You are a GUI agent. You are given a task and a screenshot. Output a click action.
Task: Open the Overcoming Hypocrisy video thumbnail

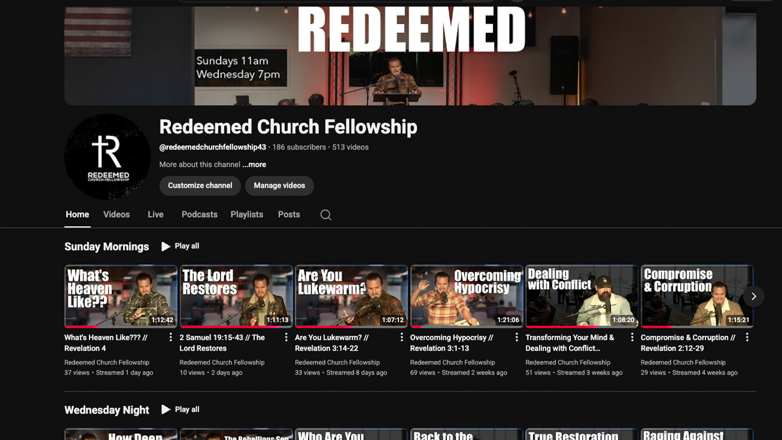coord(467,297)
